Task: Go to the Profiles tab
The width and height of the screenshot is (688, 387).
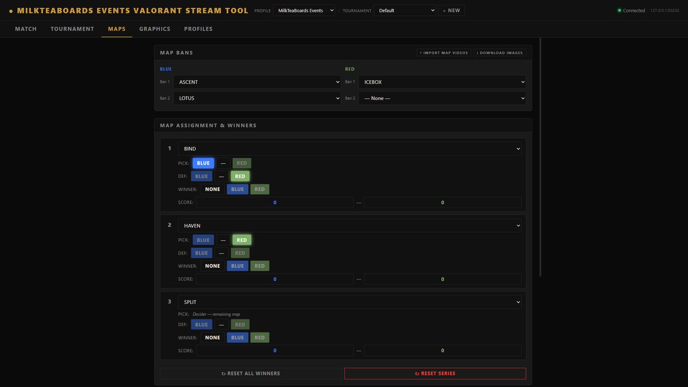Action: [x=198, y=29]
